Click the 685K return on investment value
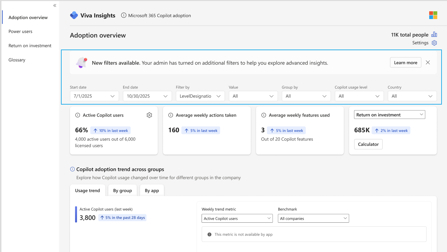 (x=362, y=130)
